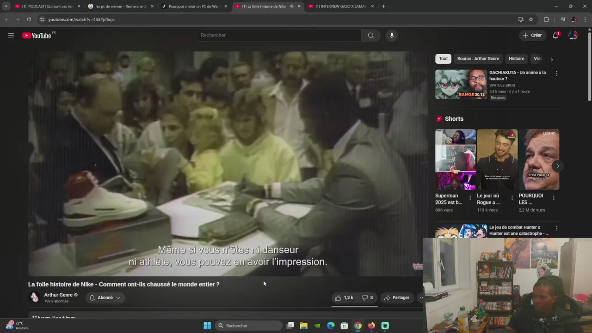The image size is (592, 333).
Task: Click the Partager share button
Action: (x=397, y=298)
